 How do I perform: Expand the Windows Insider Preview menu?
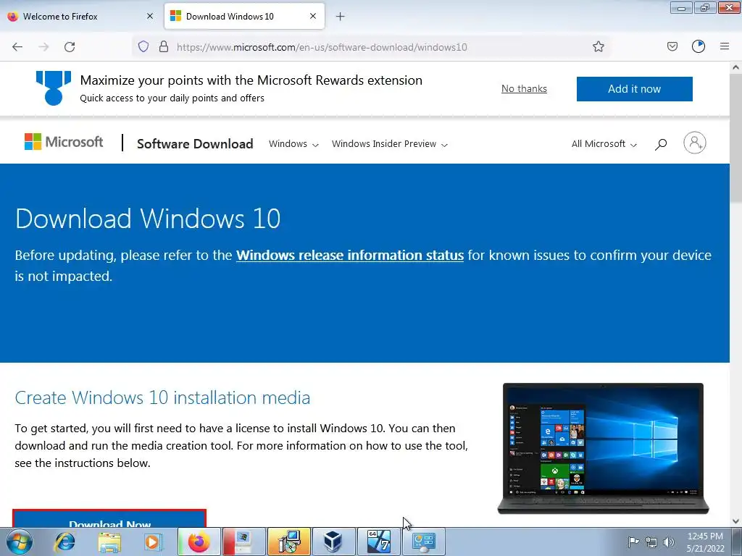coord(389,144)
